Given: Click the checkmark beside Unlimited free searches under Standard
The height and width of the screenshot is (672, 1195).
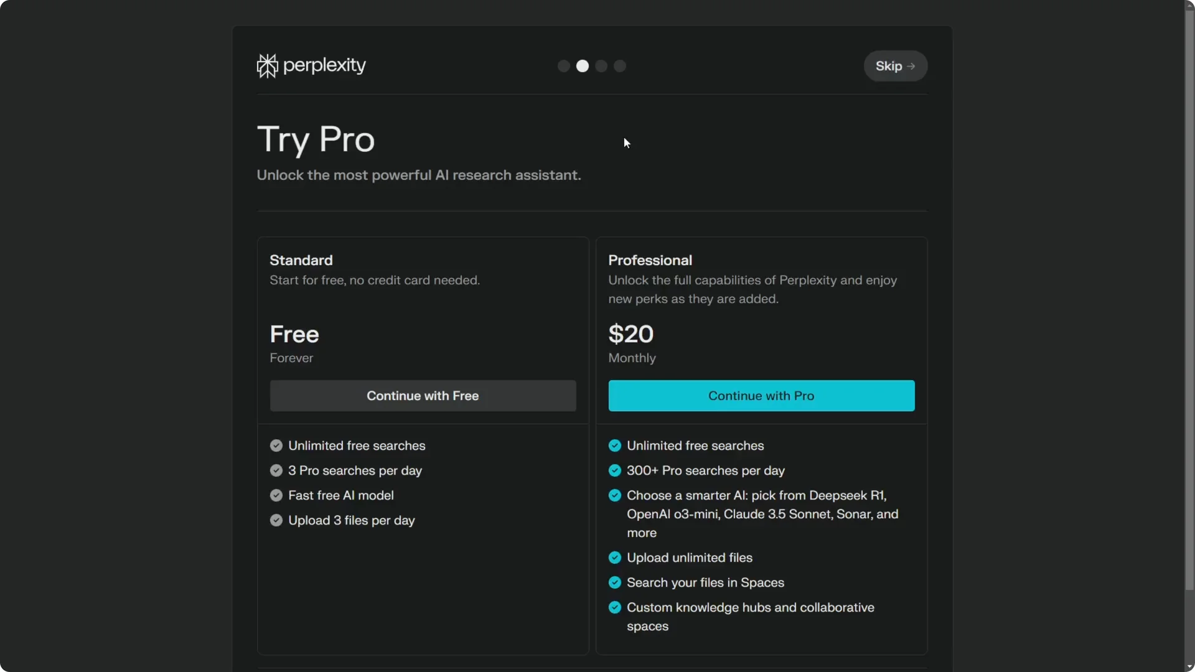Looking at the screenshot, I should click(x=276, y=446).
